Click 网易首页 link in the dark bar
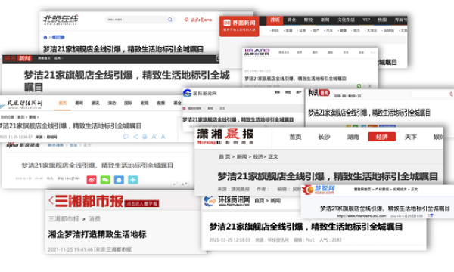The image size is (454, 272). (x=44, y=58)
